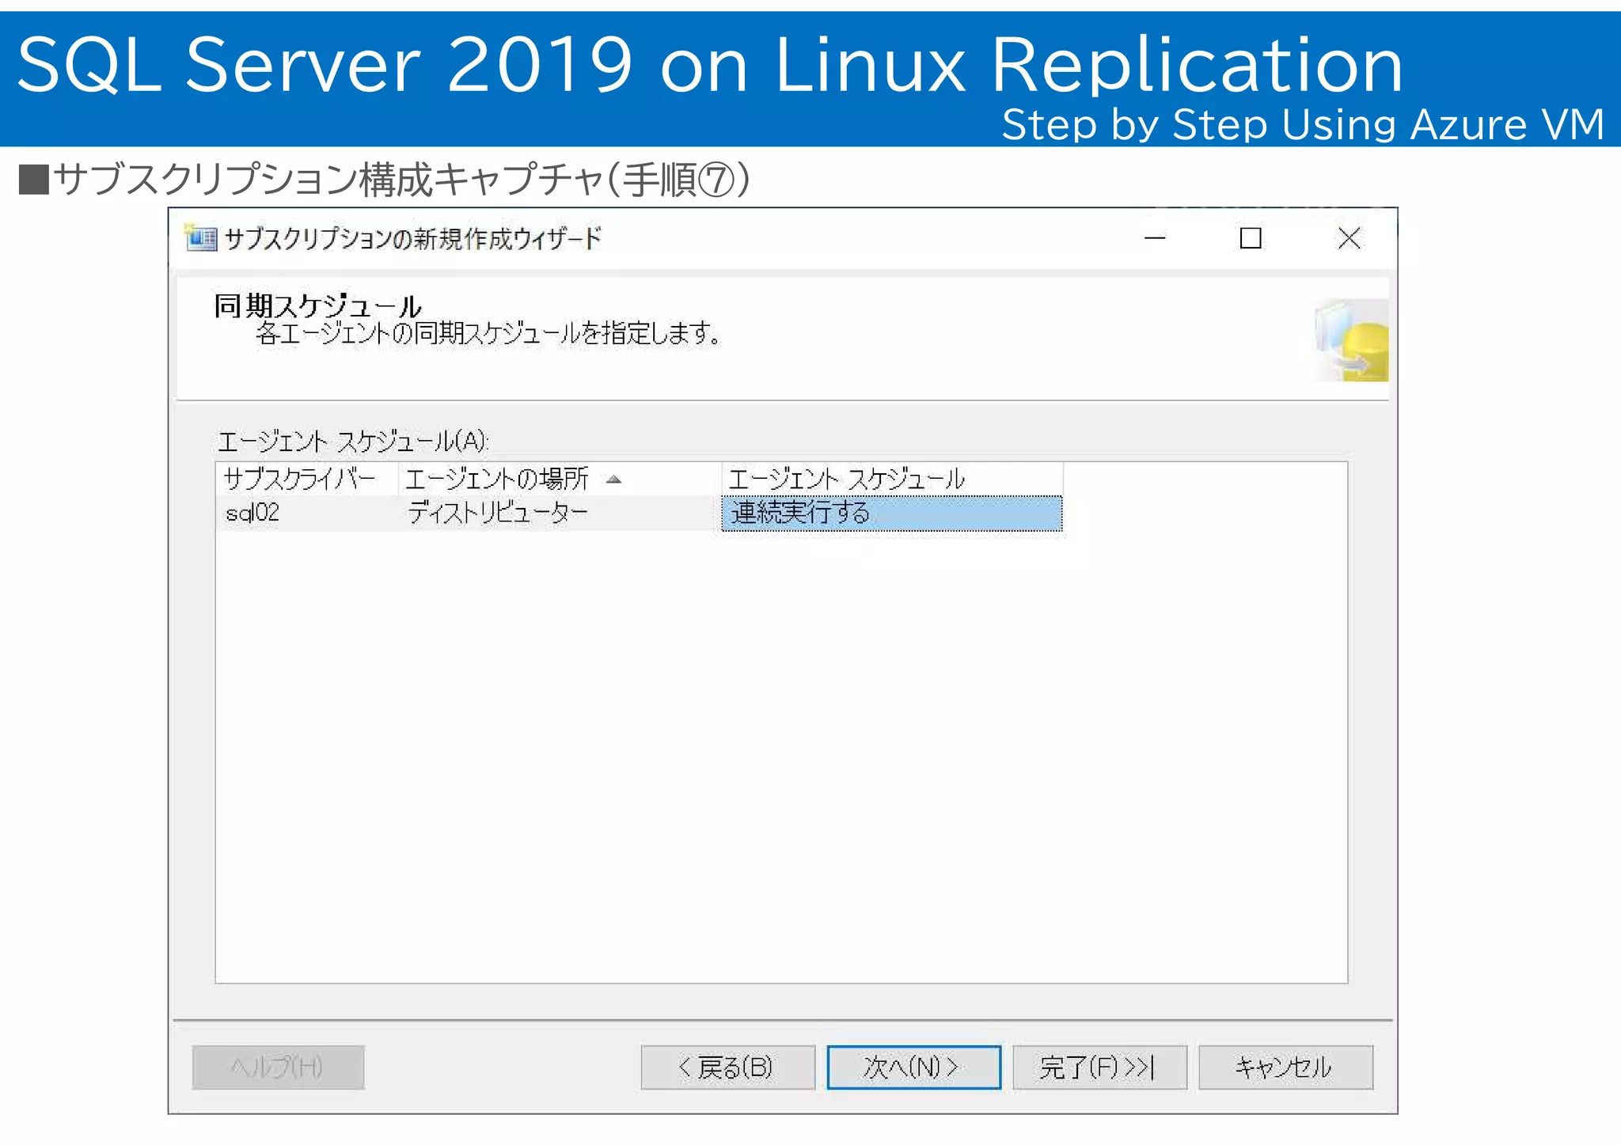Cancel the wizard with キャンセル

tap(1285, 1067)
